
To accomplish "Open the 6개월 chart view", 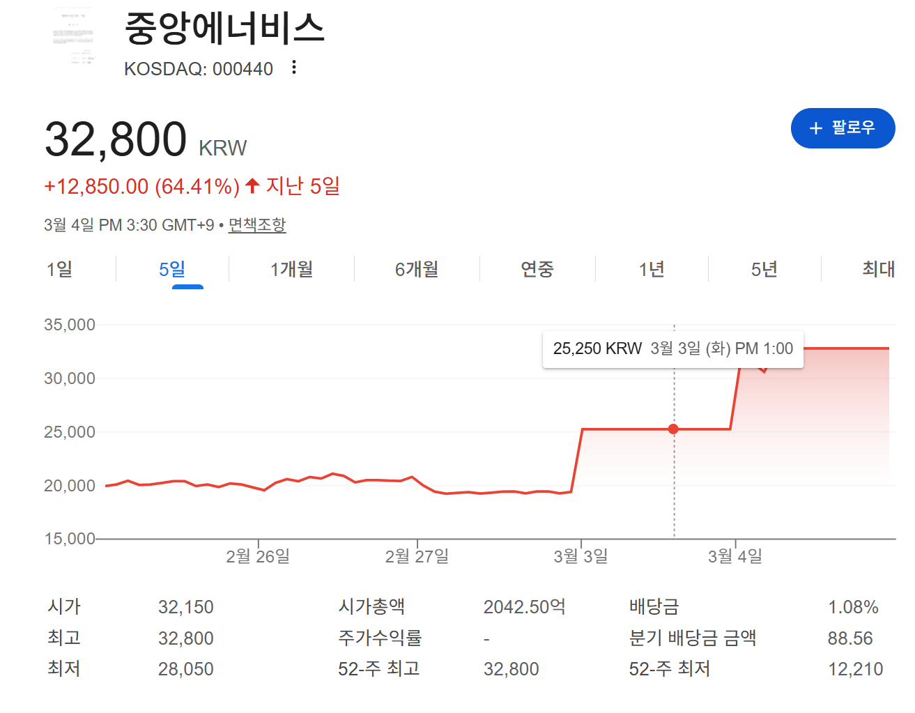I will [417, 269].
